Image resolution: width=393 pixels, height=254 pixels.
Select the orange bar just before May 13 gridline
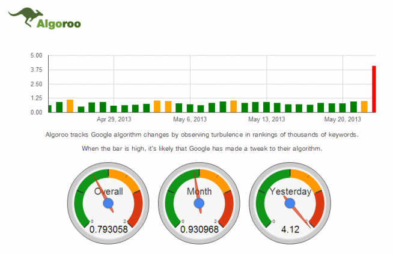pyautogui.click(x=233, y=106)
